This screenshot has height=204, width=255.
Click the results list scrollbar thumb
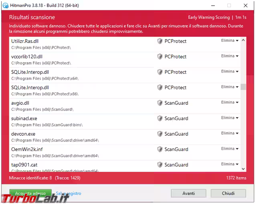243,87
